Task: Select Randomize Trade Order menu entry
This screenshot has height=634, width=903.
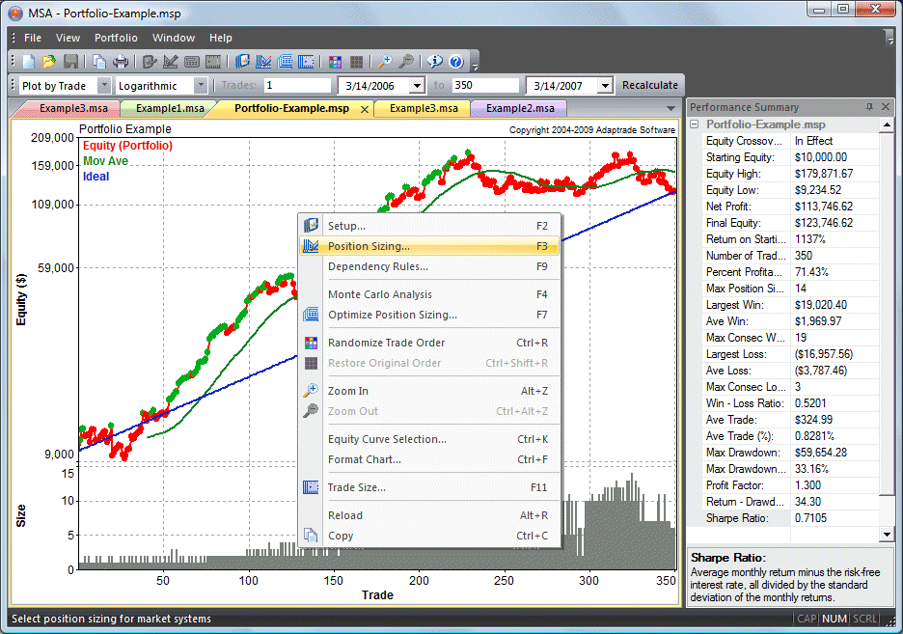Action: click(429, 343)
